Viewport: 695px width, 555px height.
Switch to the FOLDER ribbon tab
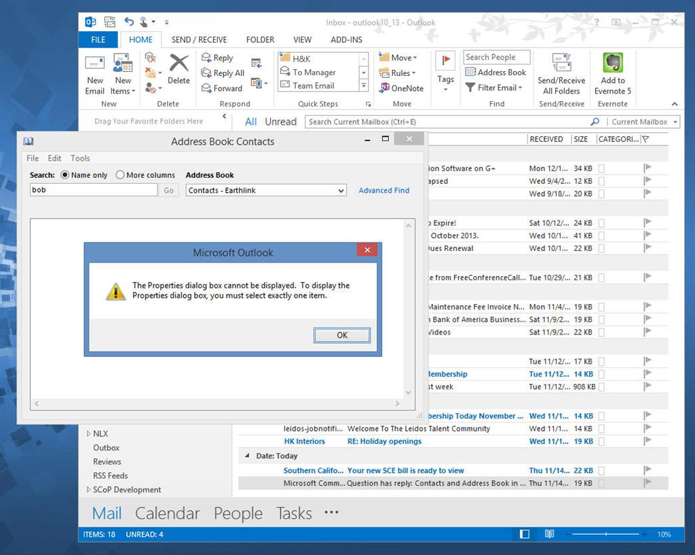(x=260, y=39)
